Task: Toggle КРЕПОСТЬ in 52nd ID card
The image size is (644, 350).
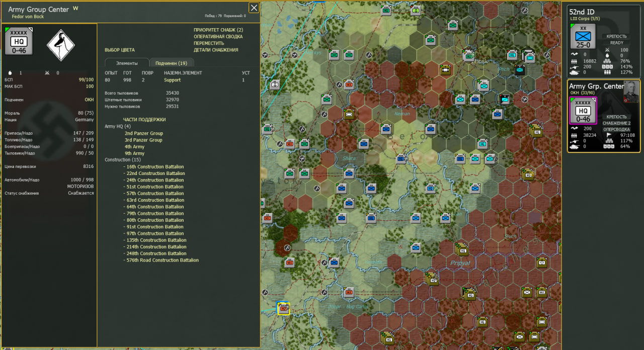Action: tap(616, 36)
